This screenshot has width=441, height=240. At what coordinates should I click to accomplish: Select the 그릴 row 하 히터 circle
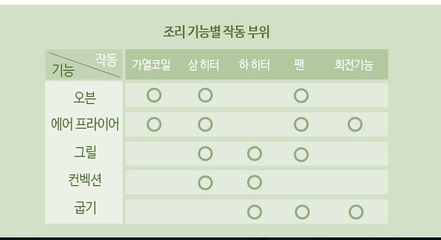point(254,153)
